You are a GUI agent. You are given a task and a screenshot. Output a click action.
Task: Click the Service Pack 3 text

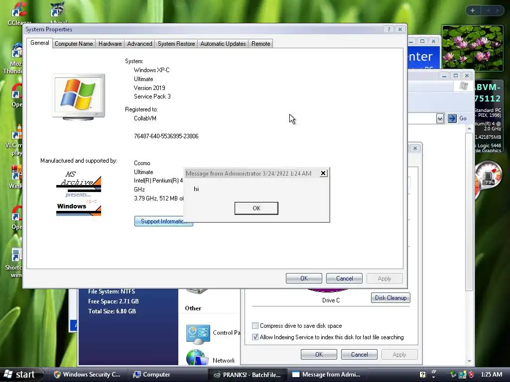pos(152,96)
